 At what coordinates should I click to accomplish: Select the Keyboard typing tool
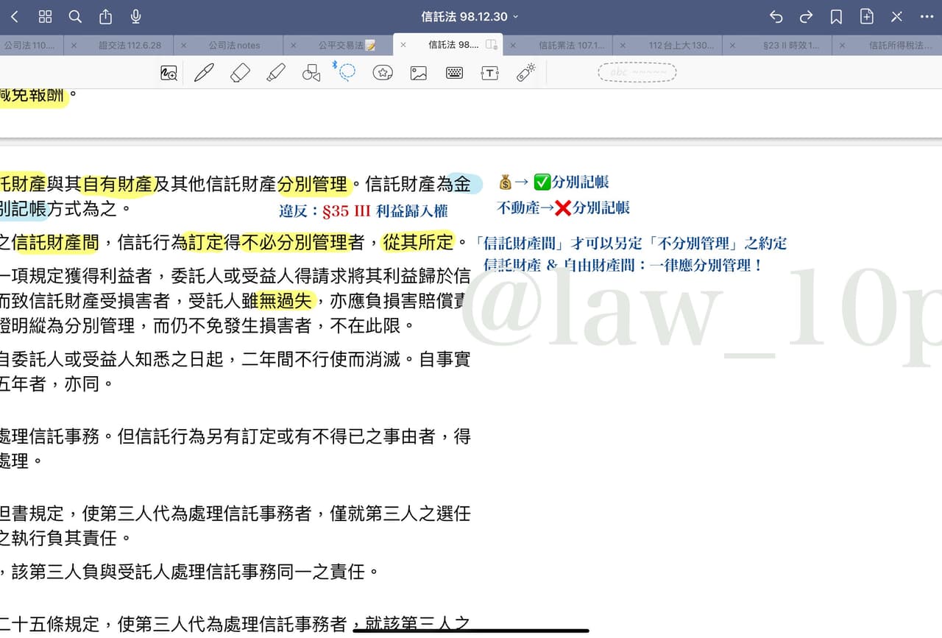tap(454, 72)
